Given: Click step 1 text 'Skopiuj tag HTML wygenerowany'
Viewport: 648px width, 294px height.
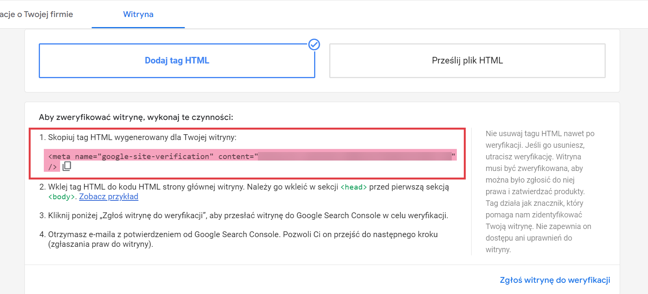Looking at the screenshot, I should [x=142, y=137].
